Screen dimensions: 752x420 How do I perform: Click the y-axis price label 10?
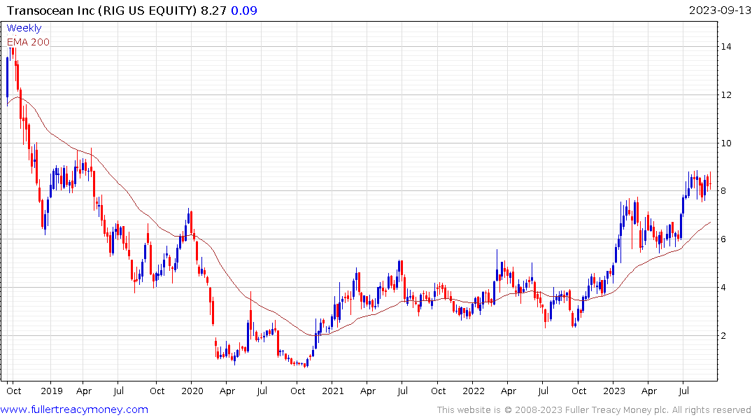pyautogui.click(x=726, y=143)
